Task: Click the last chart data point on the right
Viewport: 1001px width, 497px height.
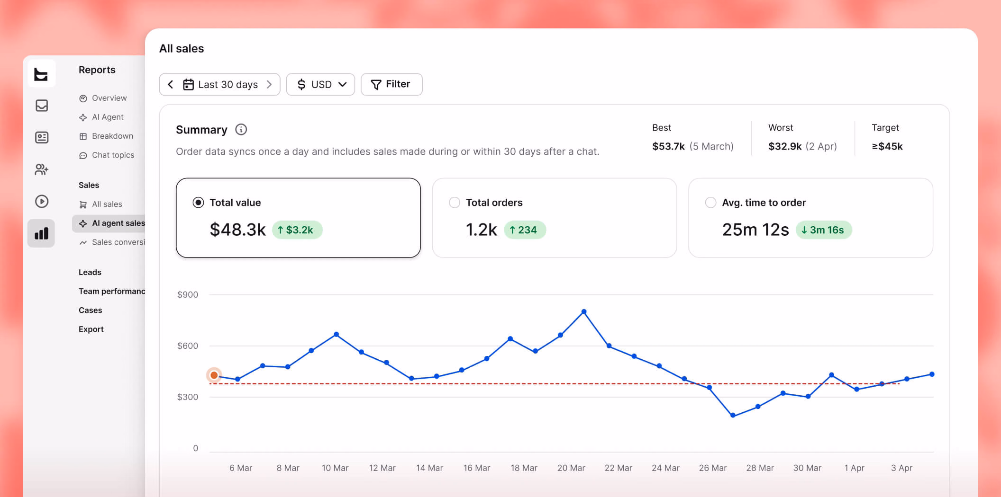Action: coord(932,374)
